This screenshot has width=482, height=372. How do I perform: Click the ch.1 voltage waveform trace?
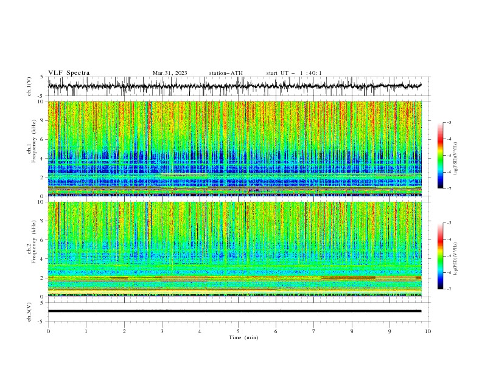click(x=235, y=86)
